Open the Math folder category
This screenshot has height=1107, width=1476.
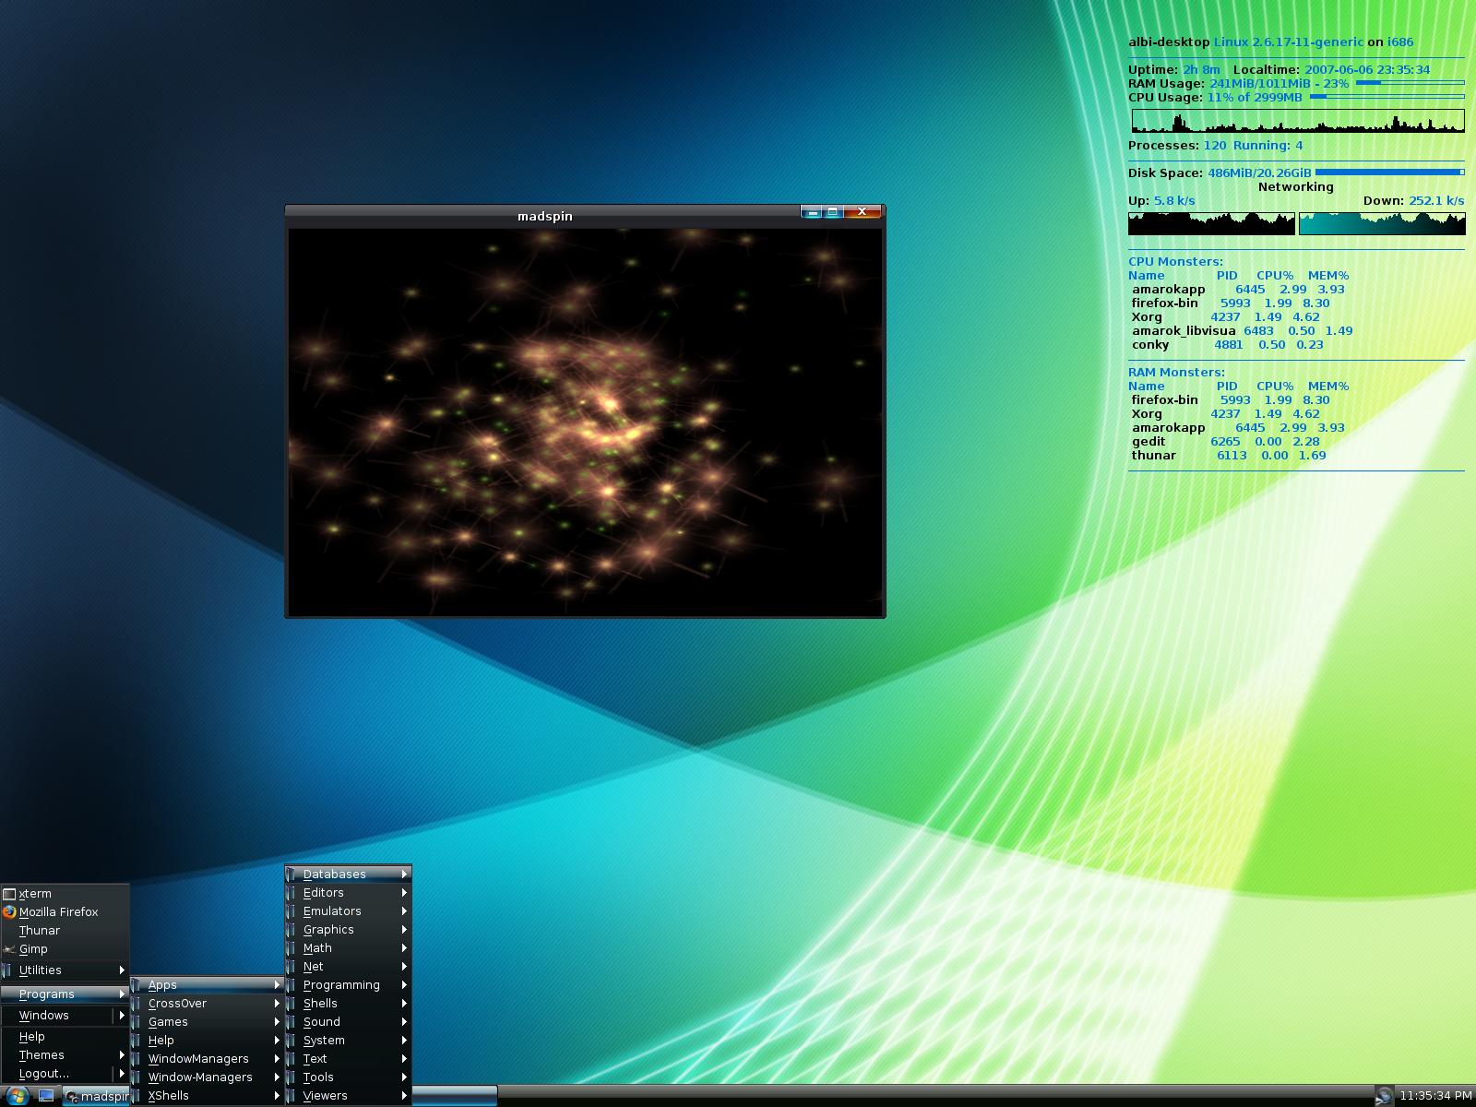(348, 947)
